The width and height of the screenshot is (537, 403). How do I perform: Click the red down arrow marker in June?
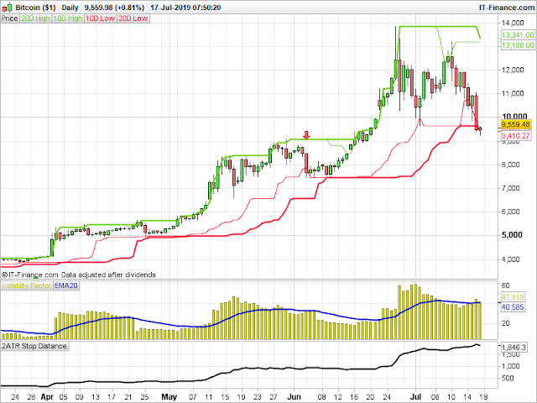point(306,135)
